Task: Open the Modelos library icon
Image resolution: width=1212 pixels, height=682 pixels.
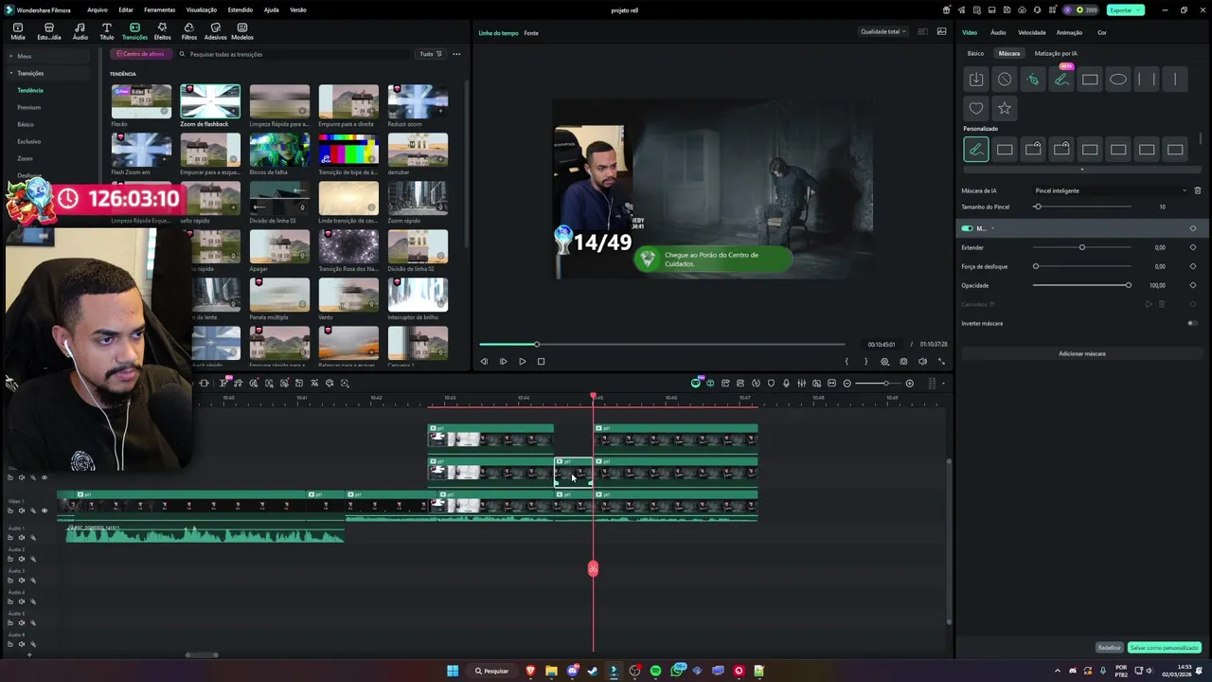Action: pyautogui.click(x=242, y=31)
